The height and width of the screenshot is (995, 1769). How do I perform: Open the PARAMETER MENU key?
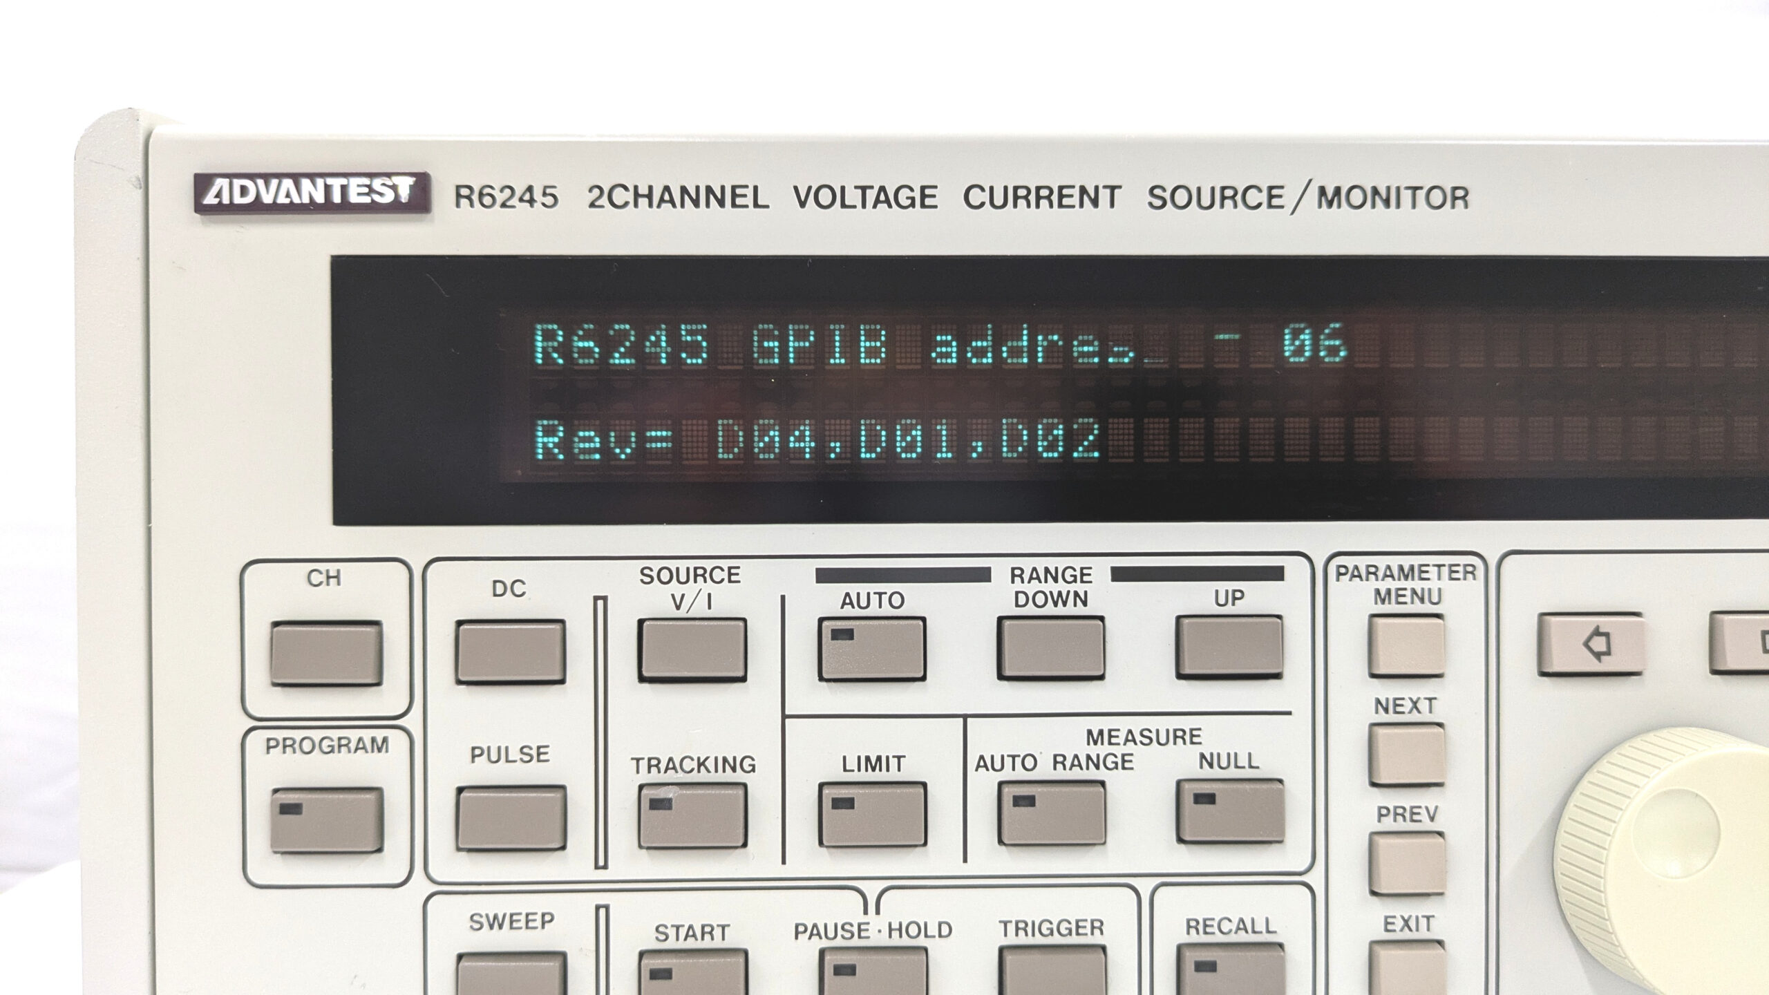(x=1406, y=646)
